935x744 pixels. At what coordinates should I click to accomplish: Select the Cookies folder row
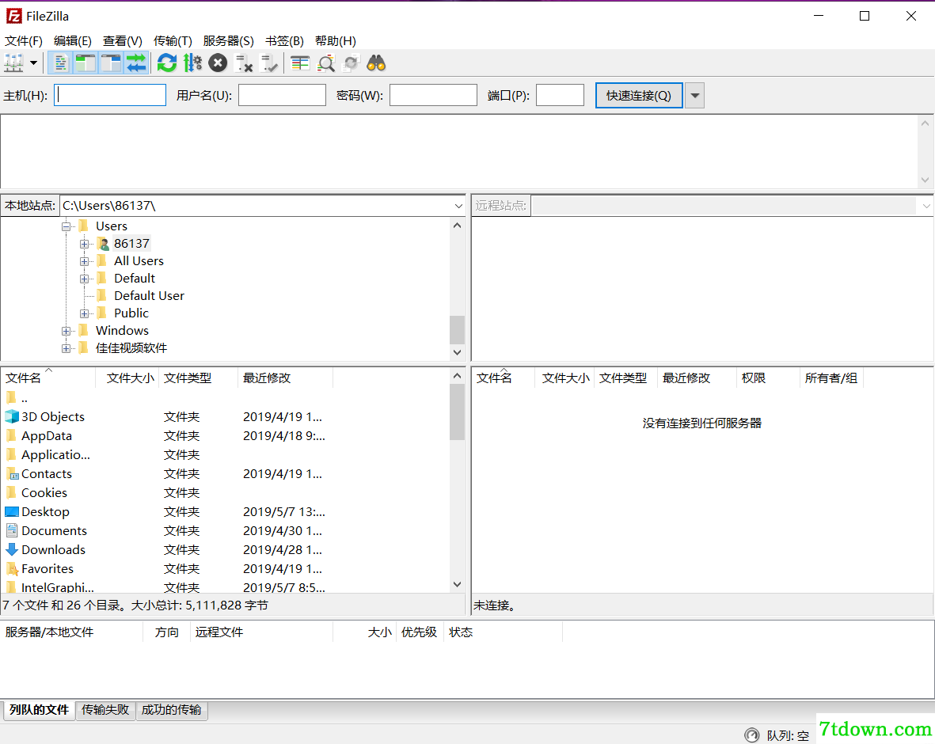[226, 493]
